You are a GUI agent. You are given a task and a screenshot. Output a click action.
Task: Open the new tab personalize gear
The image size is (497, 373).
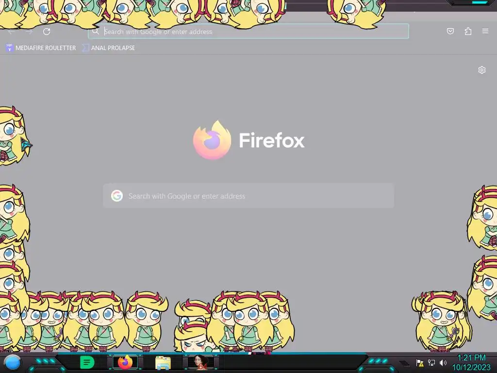[x=482, y=70]
